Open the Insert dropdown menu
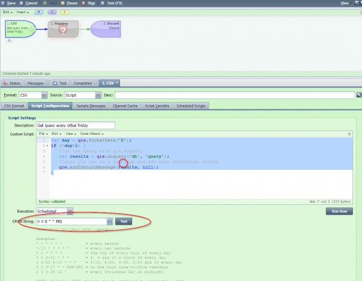The image size is (362, 281). point(23,12)
